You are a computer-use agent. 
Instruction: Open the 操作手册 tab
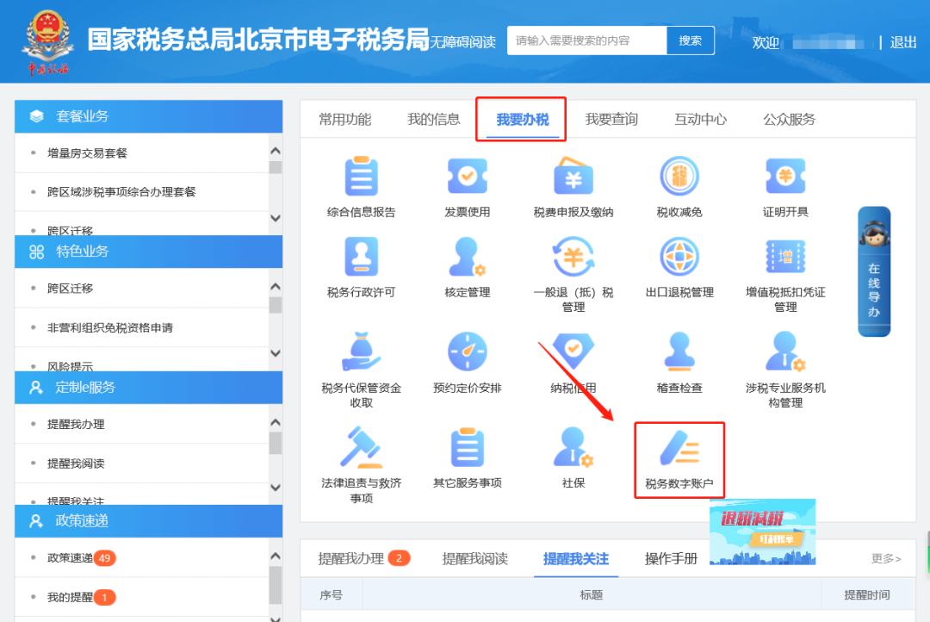671,558
